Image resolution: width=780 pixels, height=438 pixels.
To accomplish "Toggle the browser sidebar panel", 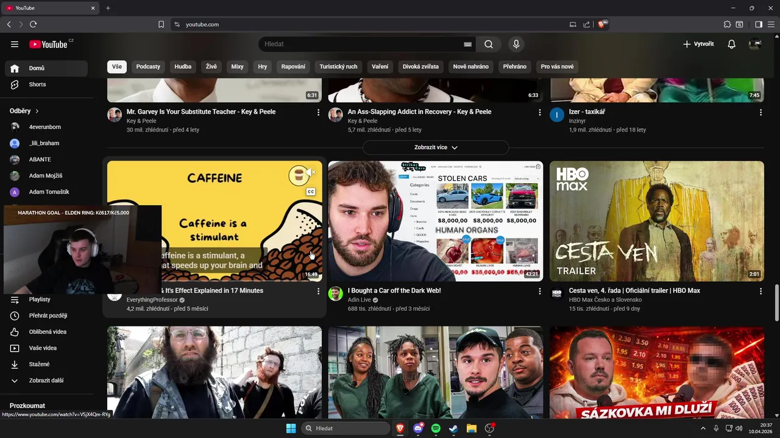I will click(x=759, y=24).
